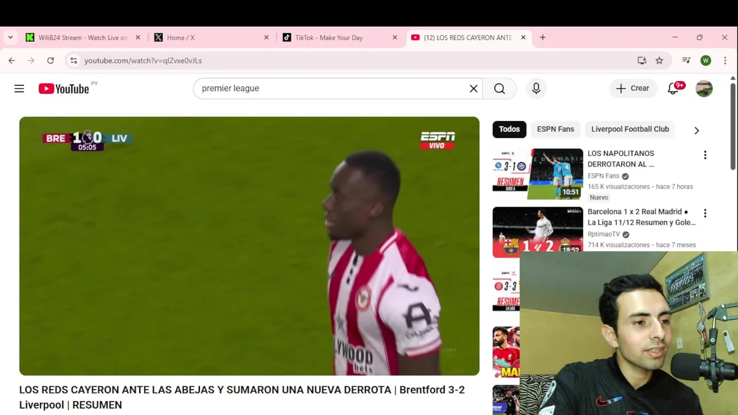Click the install app icon in address bar
This screenshot has width=738, height=415.
tap(642, 61)
